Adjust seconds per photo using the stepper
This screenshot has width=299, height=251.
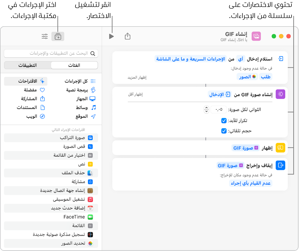coord(206,109)
